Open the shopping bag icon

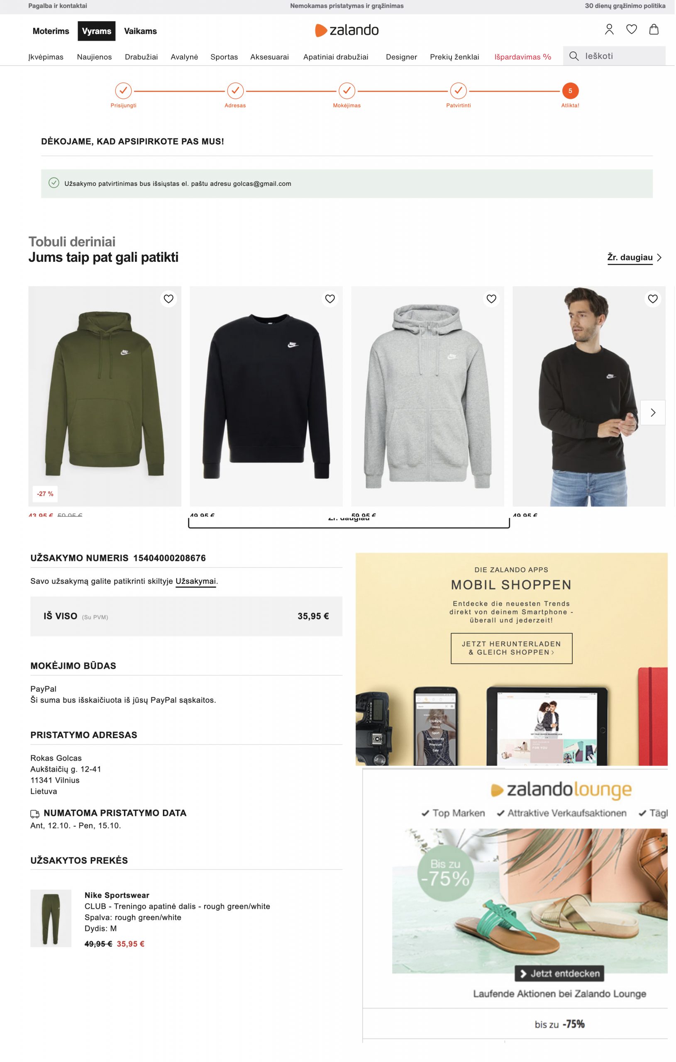pos(655,29)
